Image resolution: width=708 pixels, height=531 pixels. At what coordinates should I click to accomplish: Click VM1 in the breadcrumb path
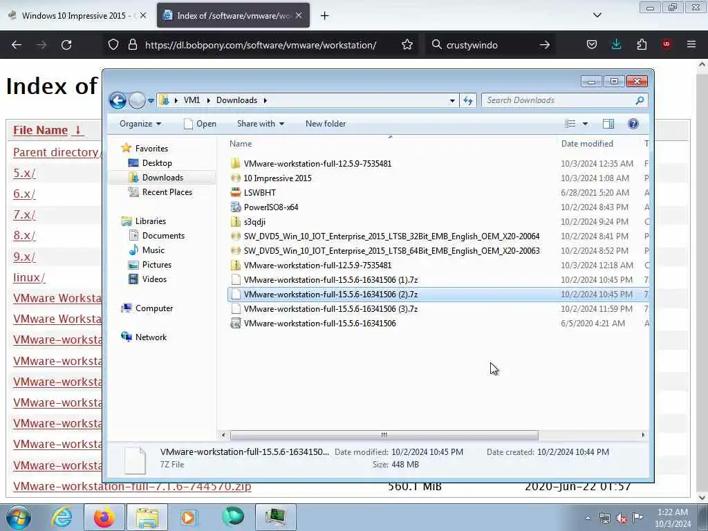pyautogui.click(x=192, y=100)
